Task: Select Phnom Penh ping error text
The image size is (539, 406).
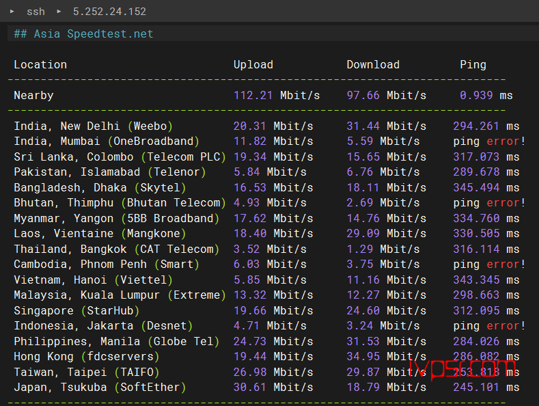Action: point(489,265)
